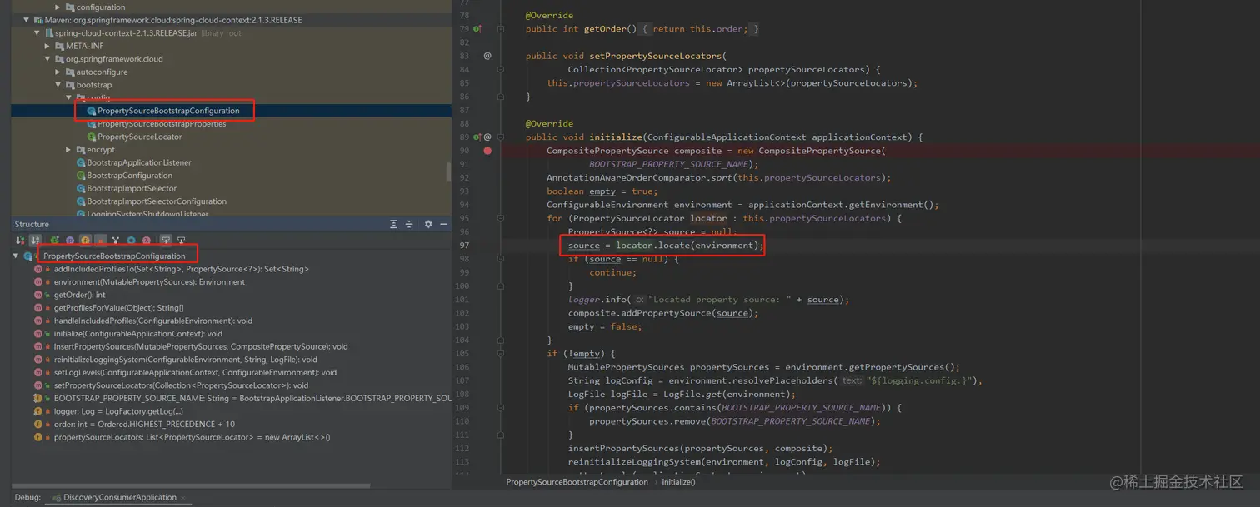Click method icon of getOrder(): int
Viewport: 1260px width, 507px height.
click(37, 295)
